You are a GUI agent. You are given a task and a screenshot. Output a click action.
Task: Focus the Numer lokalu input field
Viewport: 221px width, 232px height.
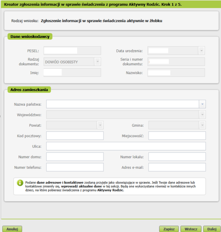point(177,157)
